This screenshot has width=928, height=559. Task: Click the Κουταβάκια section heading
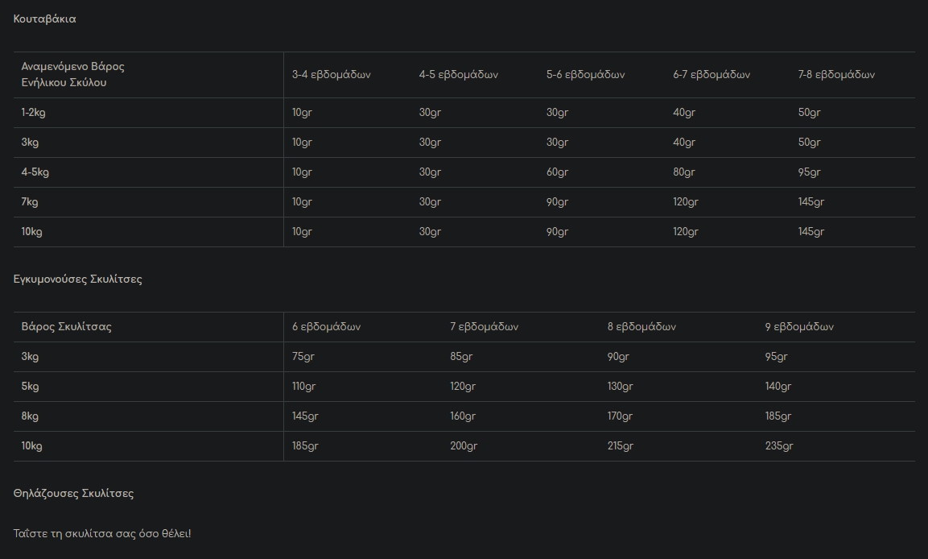coord(44,19)
